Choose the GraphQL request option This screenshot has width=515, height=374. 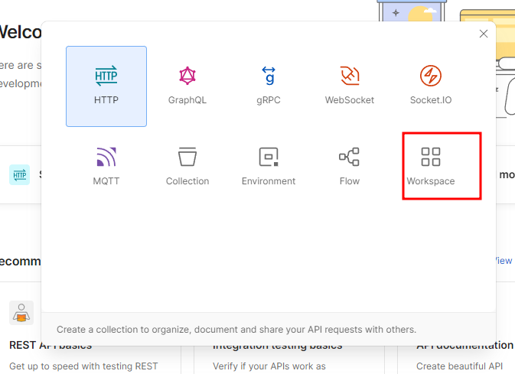[187, 86]
